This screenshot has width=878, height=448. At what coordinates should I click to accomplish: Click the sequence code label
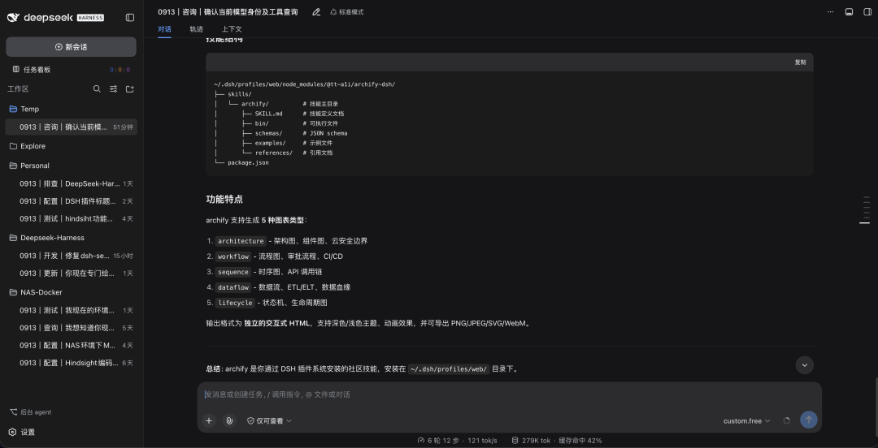click(x=233, y=272)
